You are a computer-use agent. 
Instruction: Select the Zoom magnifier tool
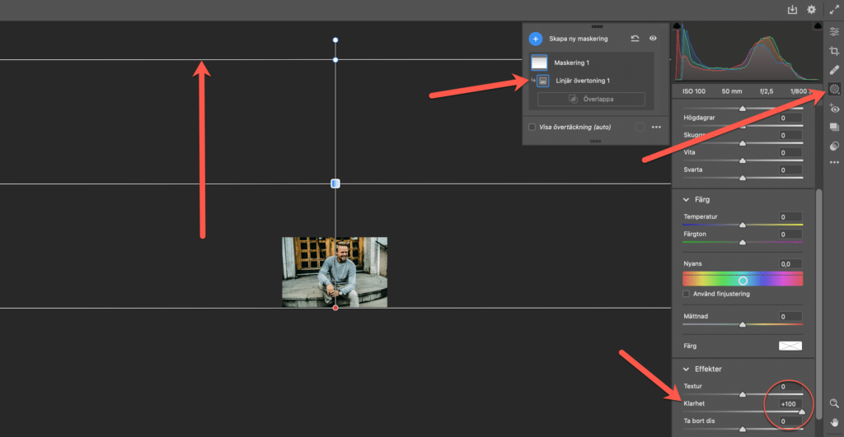click(x=833, y=403)
